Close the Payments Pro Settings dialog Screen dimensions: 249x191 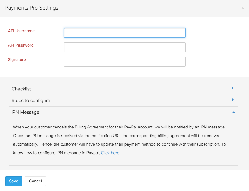coord(243,8)
